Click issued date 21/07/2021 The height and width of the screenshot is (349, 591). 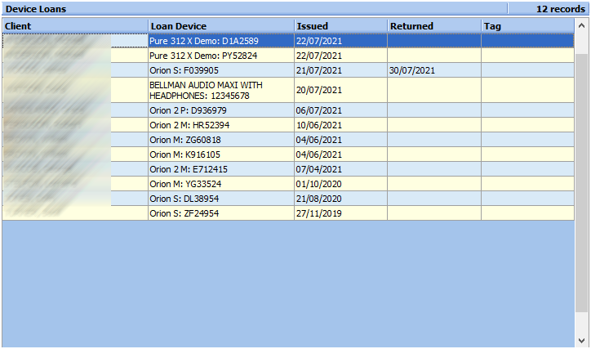[319, 70]
